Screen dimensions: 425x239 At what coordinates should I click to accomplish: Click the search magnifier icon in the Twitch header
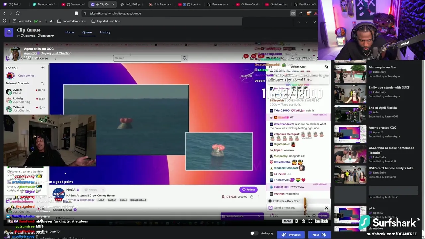185,58
